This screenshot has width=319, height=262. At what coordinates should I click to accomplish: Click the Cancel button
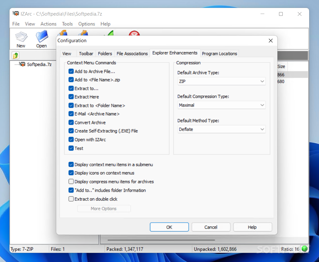[x=211, y=227]
